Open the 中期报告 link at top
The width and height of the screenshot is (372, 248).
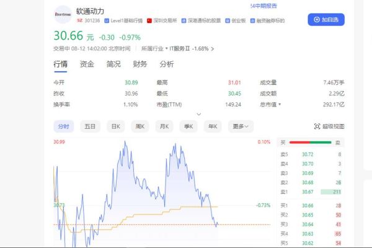coord(264,6)
